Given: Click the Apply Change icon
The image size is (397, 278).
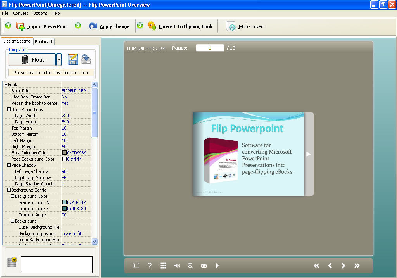Looking at the screenshot, I should click(93, 26).
